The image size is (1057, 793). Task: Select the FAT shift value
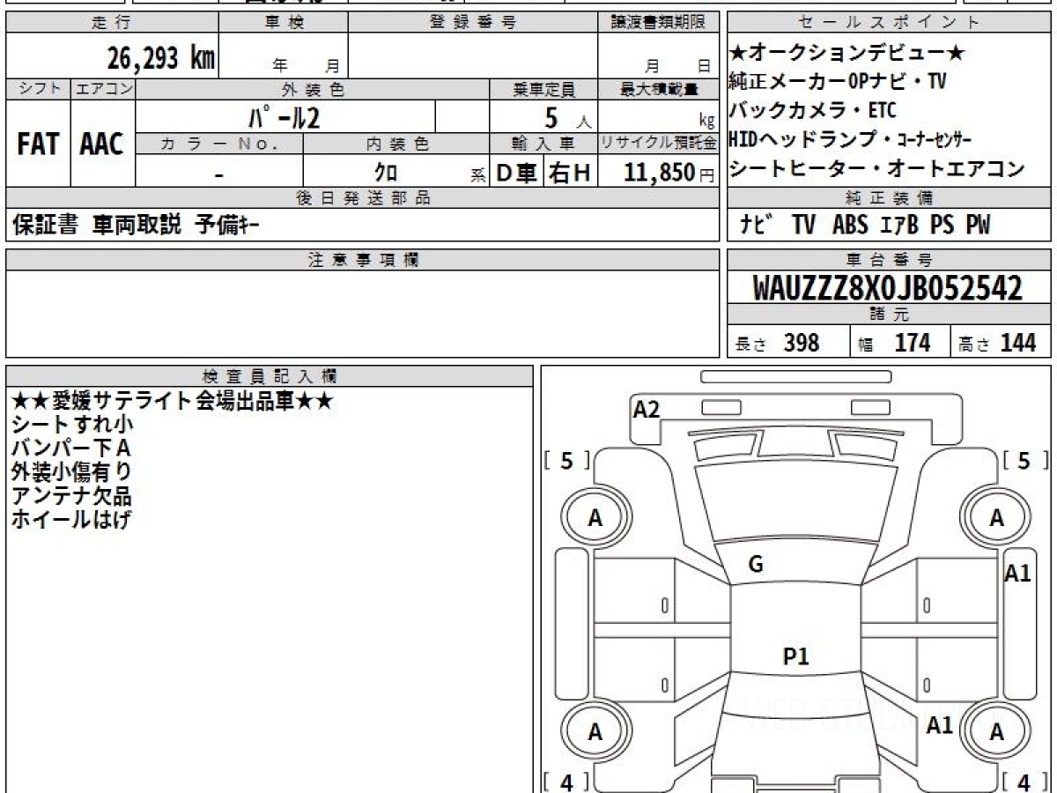pyautogui.click(x=38, y=144)
